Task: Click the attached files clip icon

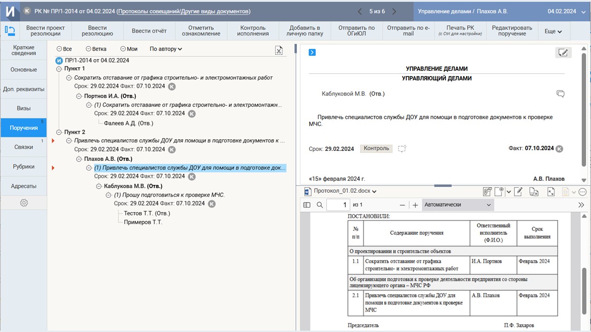Action: [487, 192]
